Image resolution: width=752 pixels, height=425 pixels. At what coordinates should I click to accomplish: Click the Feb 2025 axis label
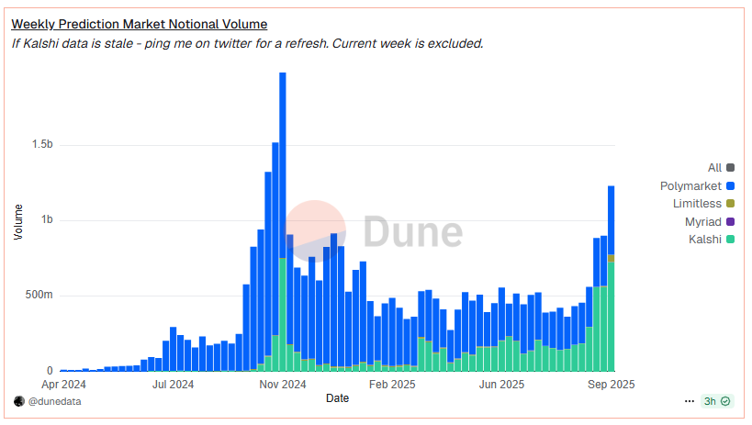(x=392, y=385)
